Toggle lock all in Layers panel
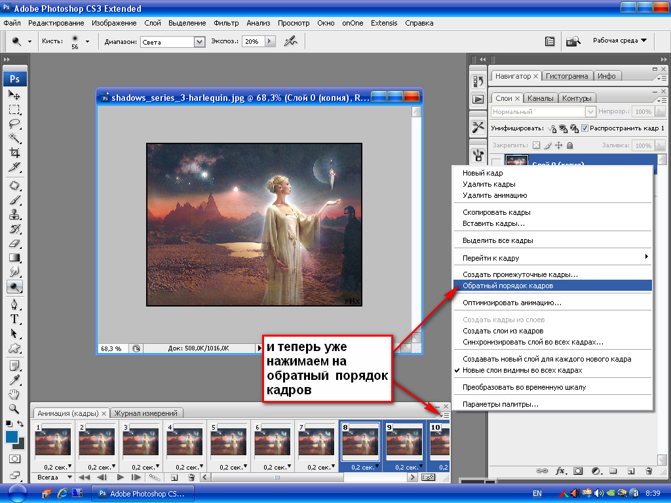The width and height of the screenshot is (671, 503). click(569, 145)
